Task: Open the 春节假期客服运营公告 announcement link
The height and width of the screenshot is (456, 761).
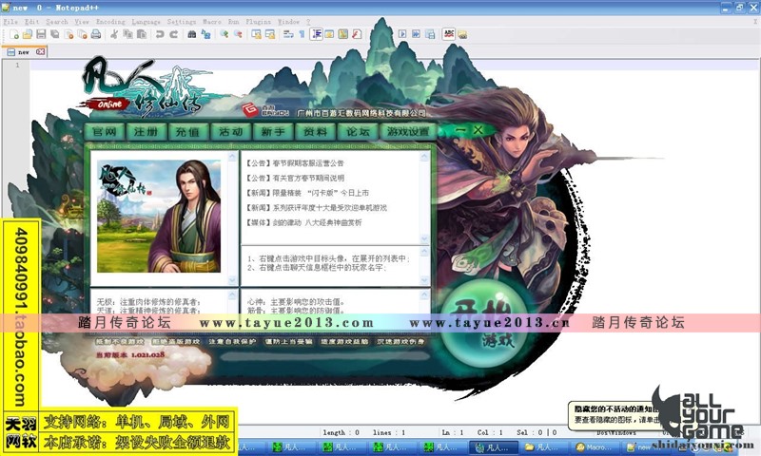Action: 300,162
